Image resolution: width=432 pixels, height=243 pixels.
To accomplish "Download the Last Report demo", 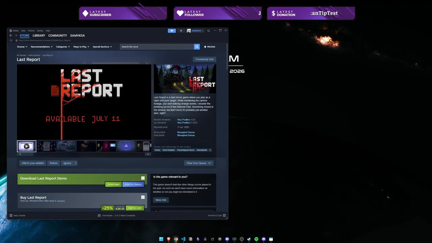I will click(x=113, y=184).
